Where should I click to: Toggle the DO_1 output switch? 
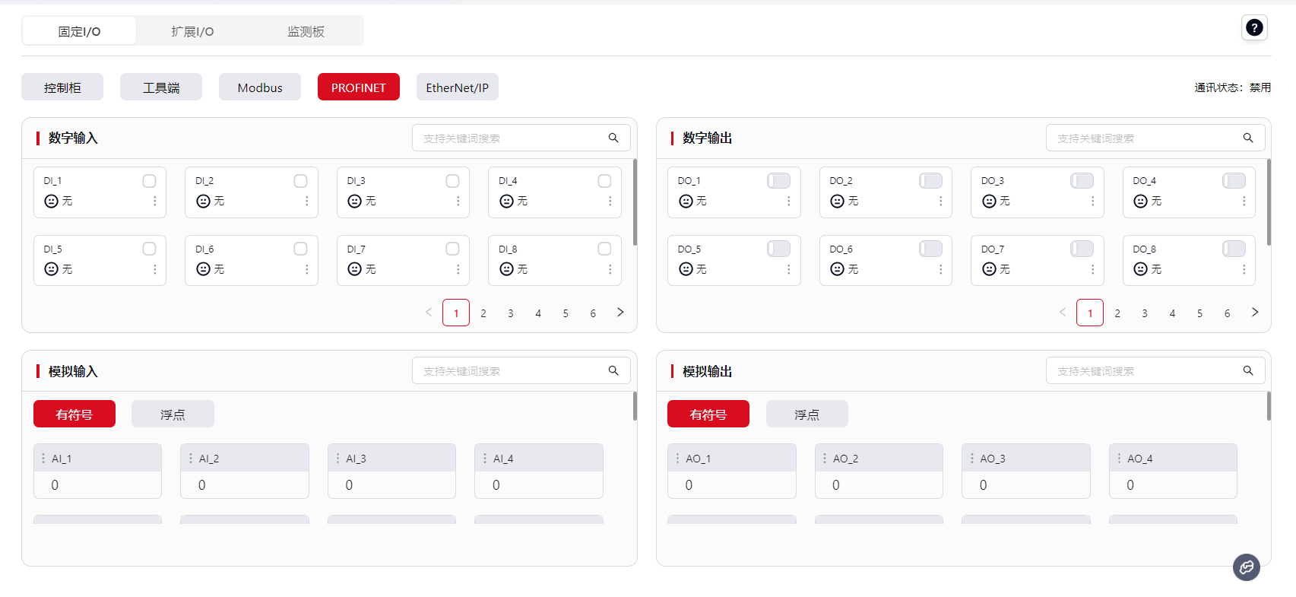pyautogui.click(x=778, y=180)
